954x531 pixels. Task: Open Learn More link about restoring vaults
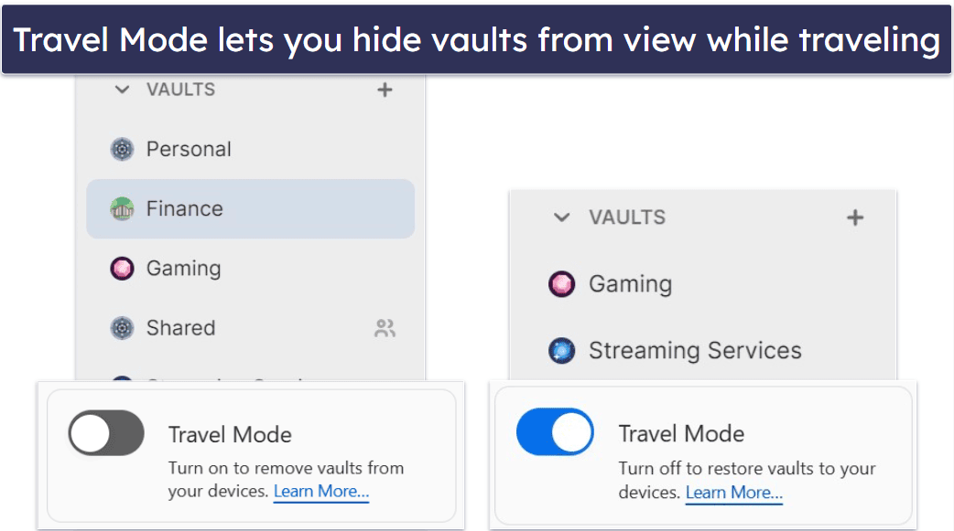pyautogui.click(x=733, y=493)
